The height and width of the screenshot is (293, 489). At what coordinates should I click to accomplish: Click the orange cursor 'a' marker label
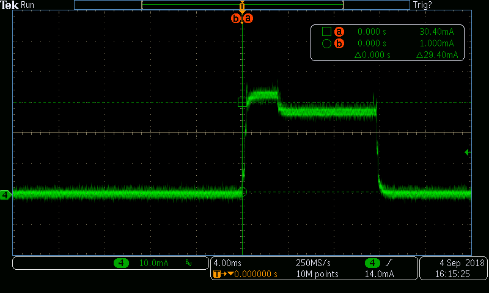point(248,18)
